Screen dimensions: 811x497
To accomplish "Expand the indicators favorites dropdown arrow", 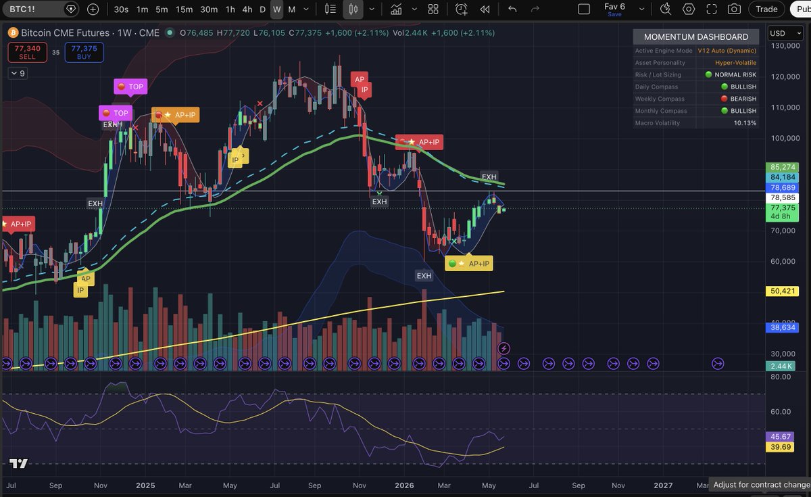I will coord(414,9).
